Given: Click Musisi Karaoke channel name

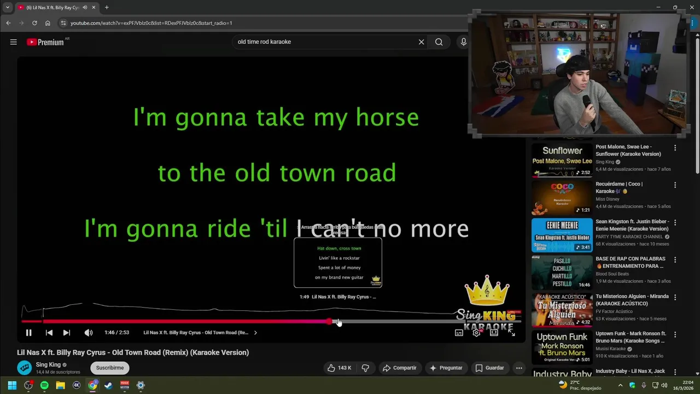Looking at the screenshot, I should [610, 349].
